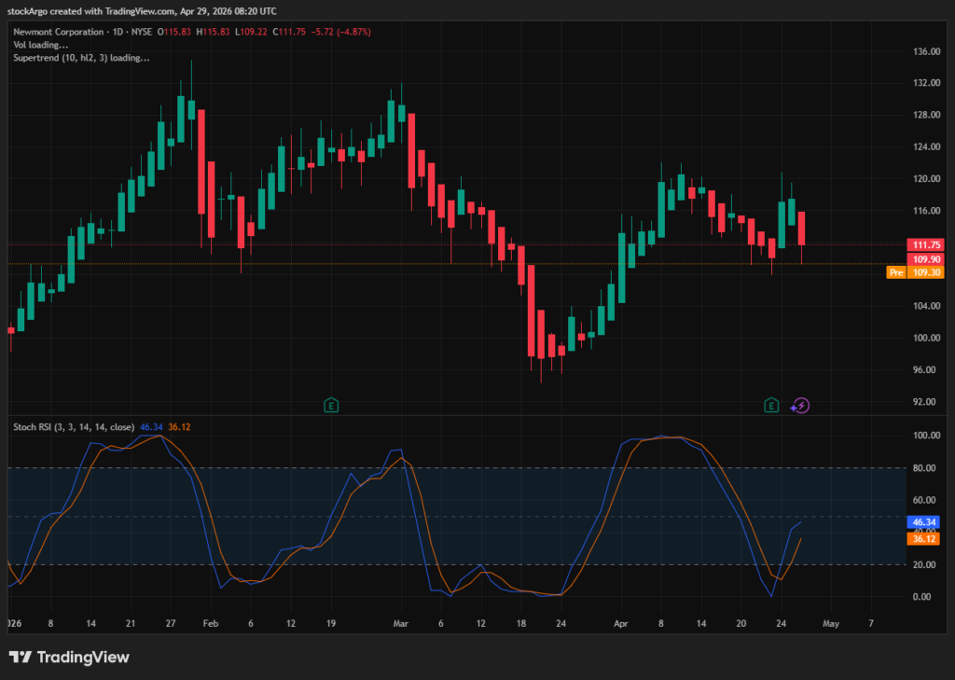The image size is (955, 680).
Task: Click the Feb label on time axis
Action: click(211, 624)
